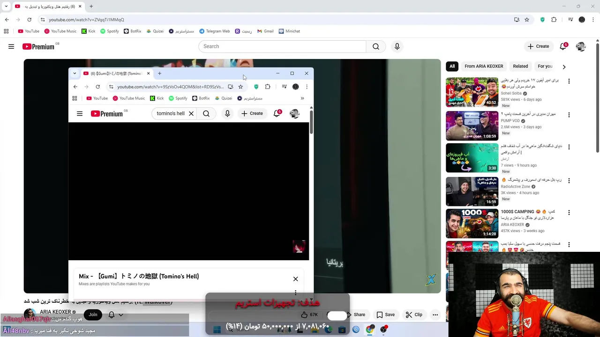This screenshot has height=337, width=600.
Task: Click the install app icon in main address bar
Action: pos(517,20)
